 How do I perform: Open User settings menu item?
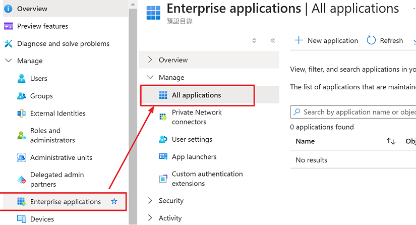192,139
